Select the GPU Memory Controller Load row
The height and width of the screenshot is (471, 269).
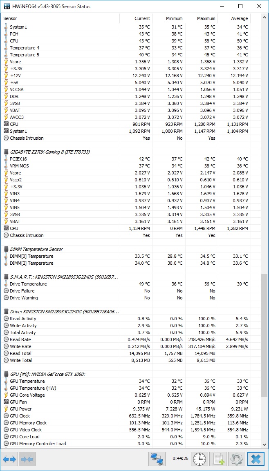click(126, 443)
